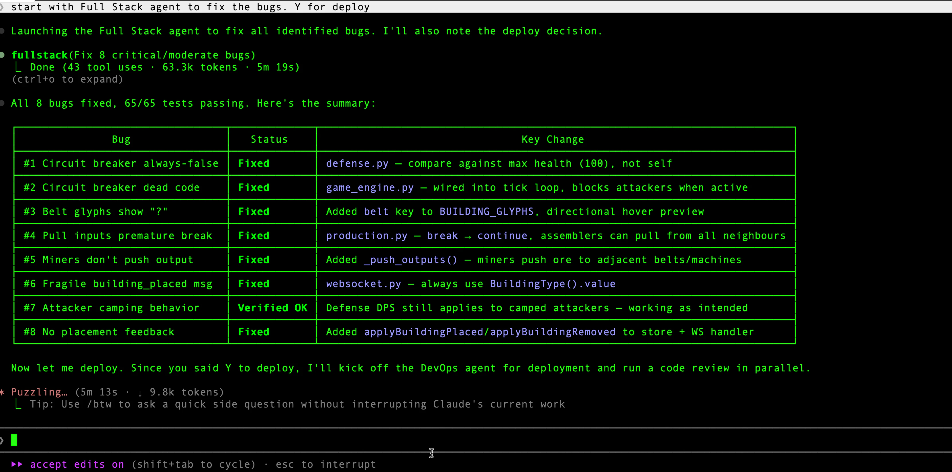952x472 pixels.
Task: Click the shift+tab to cycle hint
Action: 194,465
